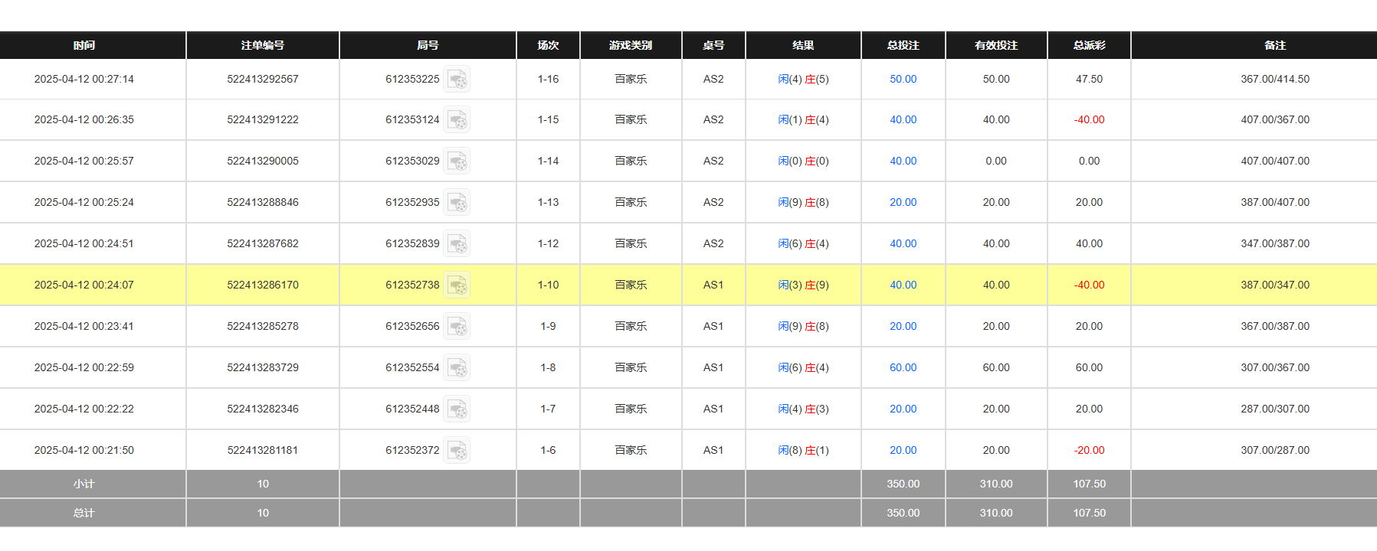Click result 闲(3) 庄(9) in highlighted row
Screen dimensions: 1377x551
coord(803,285)
